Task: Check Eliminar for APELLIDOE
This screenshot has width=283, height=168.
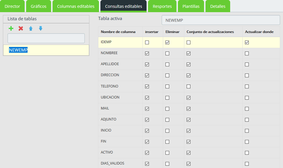Action: pos(167,65)
